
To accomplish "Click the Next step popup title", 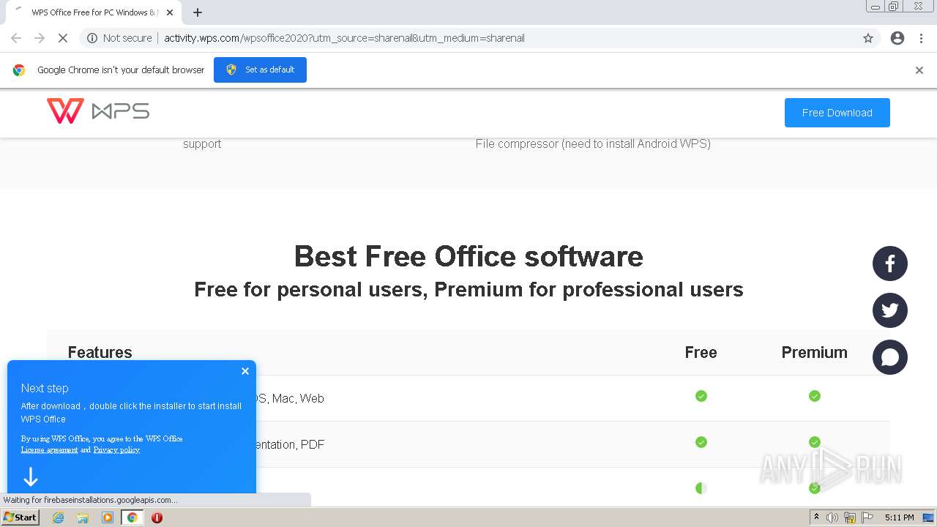I will [x=45, y=388].
